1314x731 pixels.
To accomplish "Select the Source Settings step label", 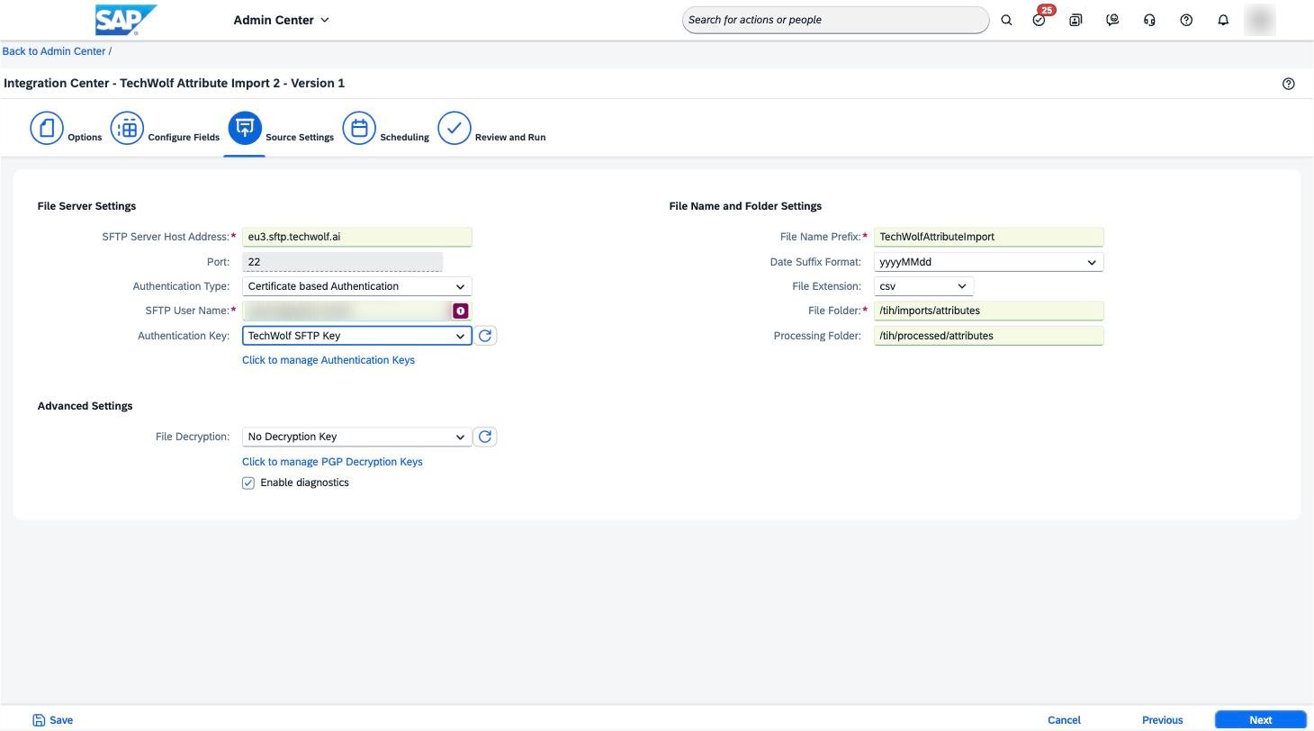I will tap(300, 138).
